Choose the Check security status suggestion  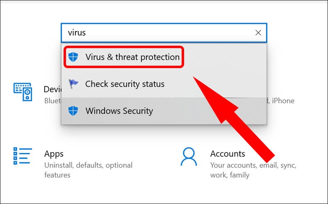(x=125, y=84)
